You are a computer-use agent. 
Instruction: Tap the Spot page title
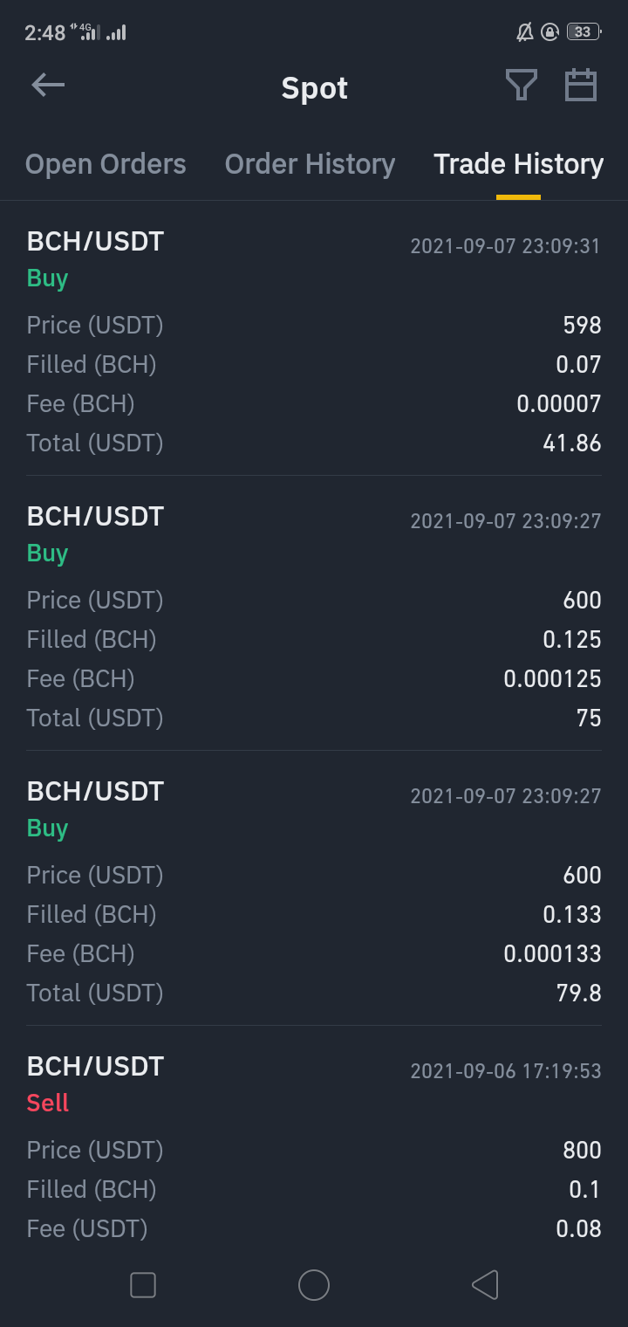(315, 88)
